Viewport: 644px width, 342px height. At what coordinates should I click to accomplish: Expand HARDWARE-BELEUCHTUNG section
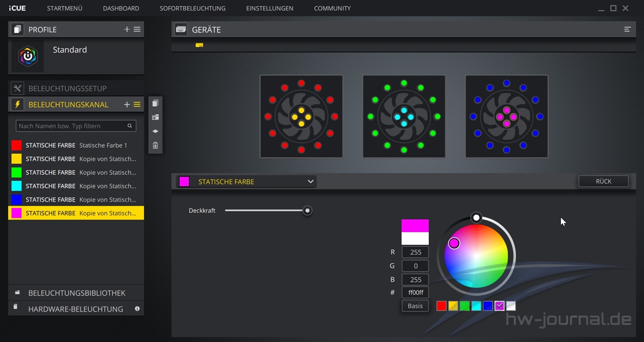[76, 309]
